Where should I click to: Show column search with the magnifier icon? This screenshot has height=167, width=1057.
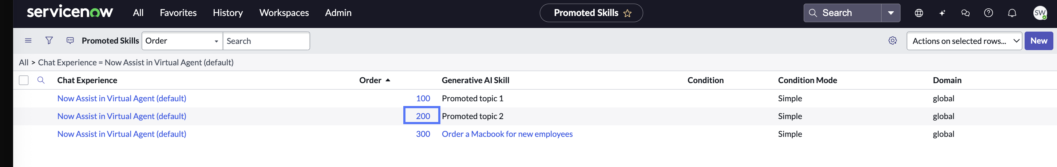click(x=41, y=80)
